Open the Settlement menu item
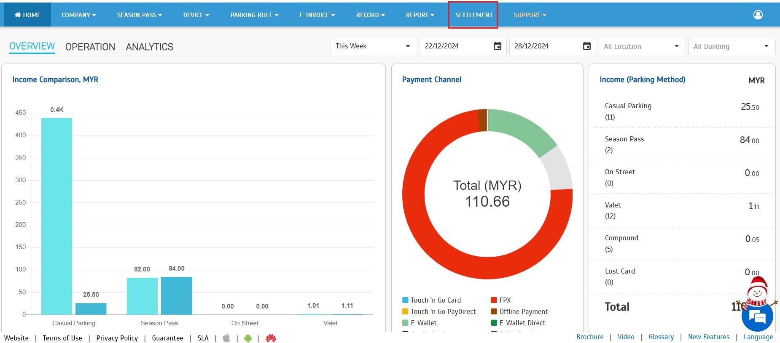780x343 pixels. point(473,15)
